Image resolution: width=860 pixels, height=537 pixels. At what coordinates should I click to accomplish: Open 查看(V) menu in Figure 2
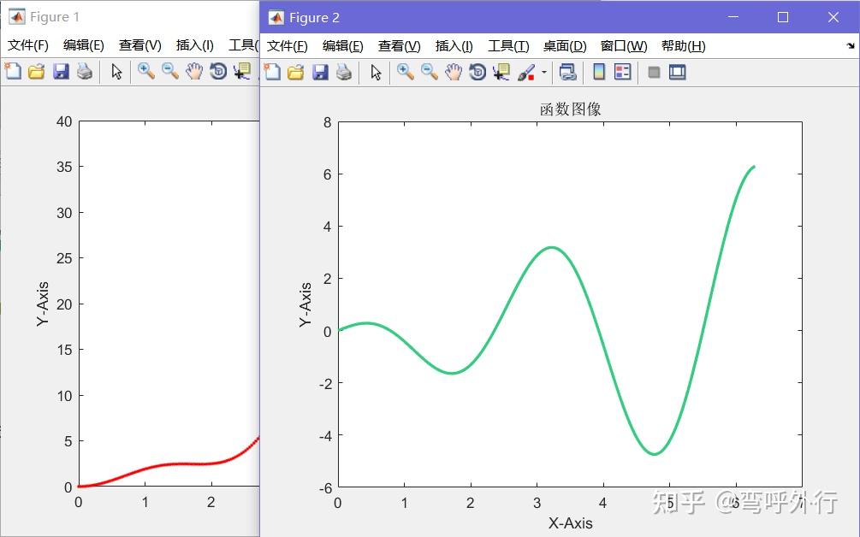coord(400,46)
